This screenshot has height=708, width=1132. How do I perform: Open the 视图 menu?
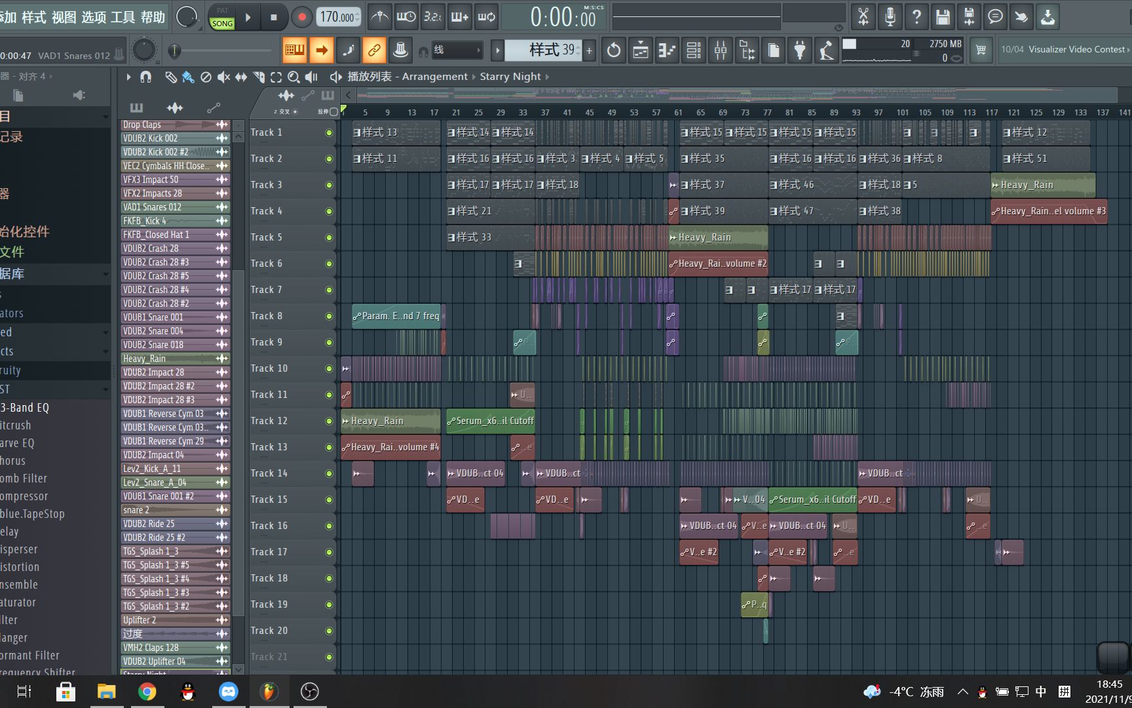[64, 17]
